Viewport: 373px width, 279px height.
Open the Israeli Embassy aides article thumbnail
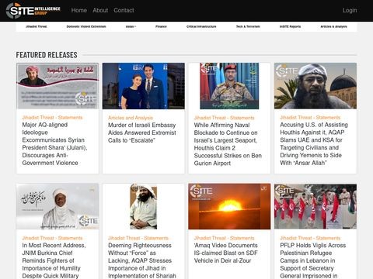coord(144,86)
